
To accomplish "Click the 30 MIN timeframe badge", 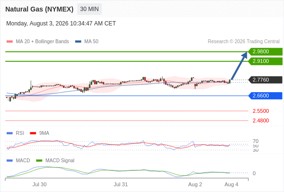I will point(90,9).
